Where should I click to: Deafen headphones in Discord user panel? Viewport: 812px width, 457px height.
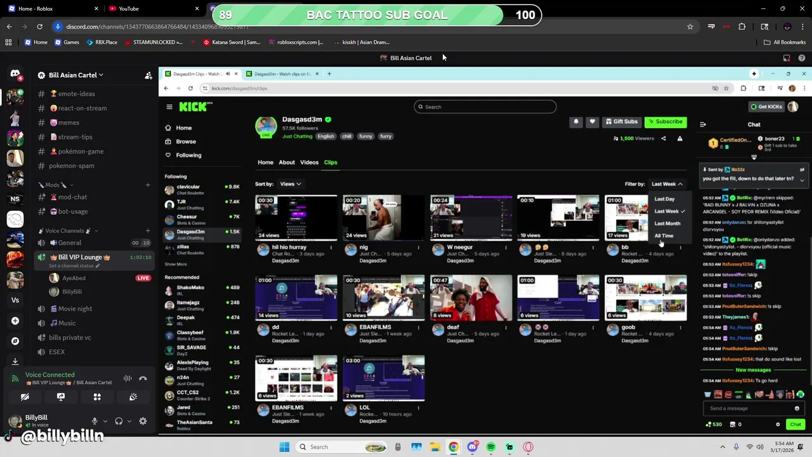click(x=119, y=421)
